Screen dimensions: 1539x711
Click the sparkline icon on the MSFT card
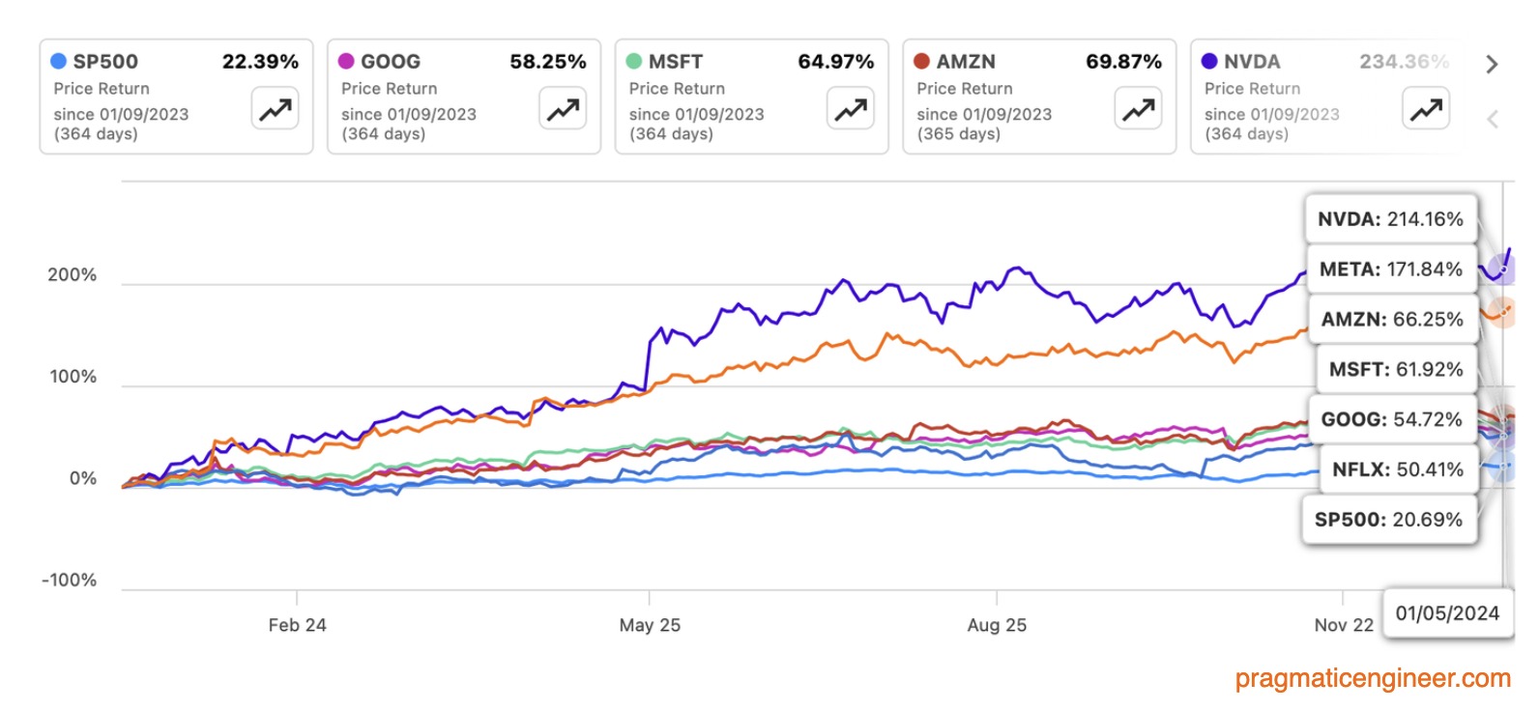click(850, 109)
